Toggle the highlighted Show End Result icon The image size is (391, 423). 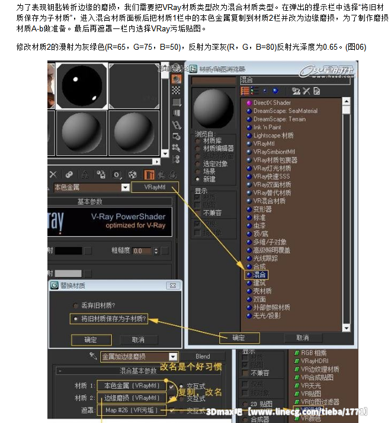tap(149, 175)
